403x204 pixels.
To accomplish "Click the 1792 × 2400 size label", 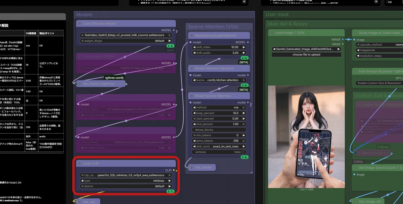I will (306, 190).
